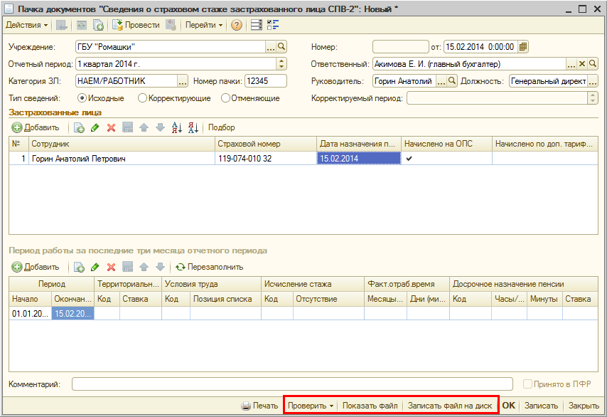
Task: Click the refresh document toolbar icon
Action: (x=82, y=25)
